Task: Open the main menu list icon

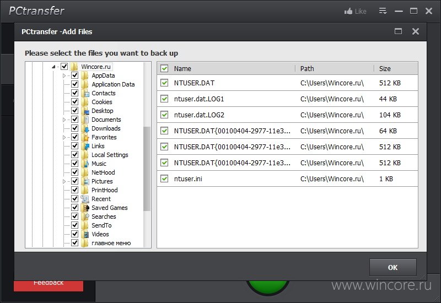Action: tap(383, 11)
